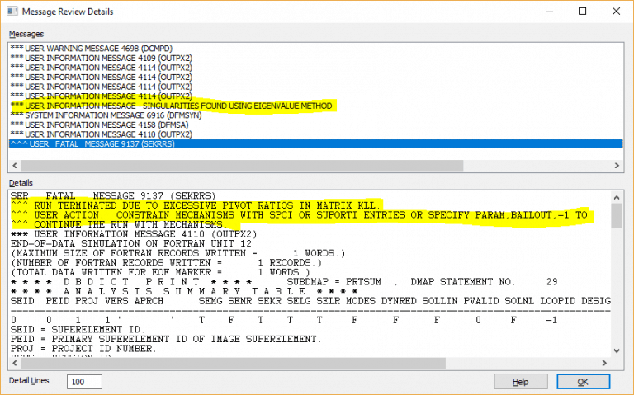Click the Message Review Details window icon
Image resolution: width=634 pixels, height=395 pixels.
click(x=12, y=12)
